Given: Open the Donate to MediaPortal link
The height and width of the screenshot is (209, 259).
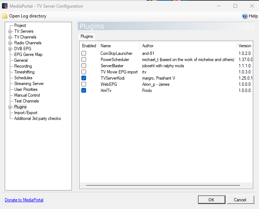Looking at the screenshot, I should point(24,200).
